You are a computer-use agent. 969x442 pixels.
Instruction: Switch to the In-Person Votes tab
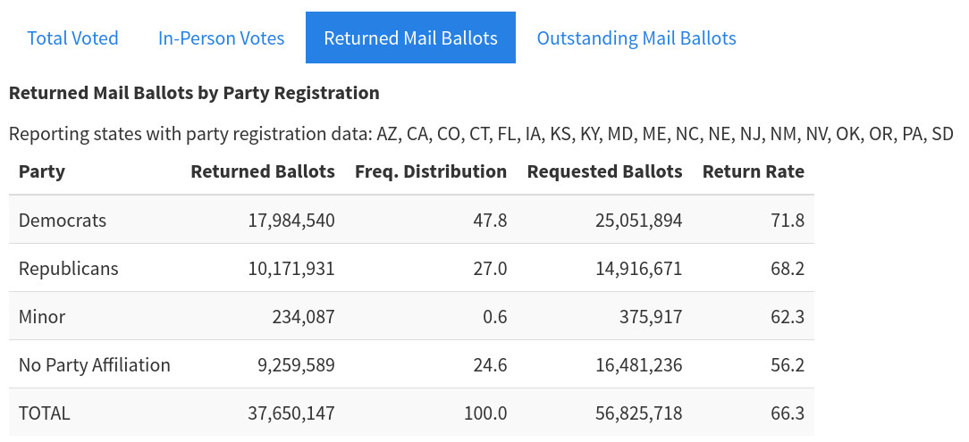[221, 38]
